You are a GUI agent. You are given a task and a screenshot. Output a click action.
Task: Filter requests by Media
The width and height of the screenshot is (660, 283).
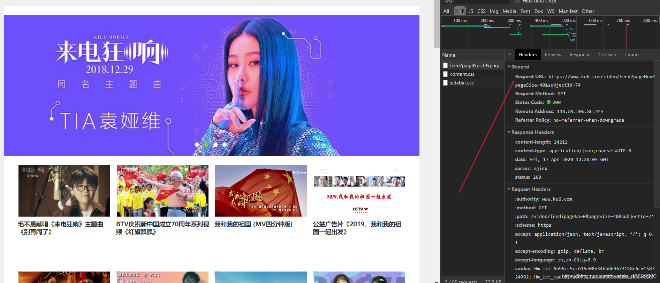click(509, 11)
